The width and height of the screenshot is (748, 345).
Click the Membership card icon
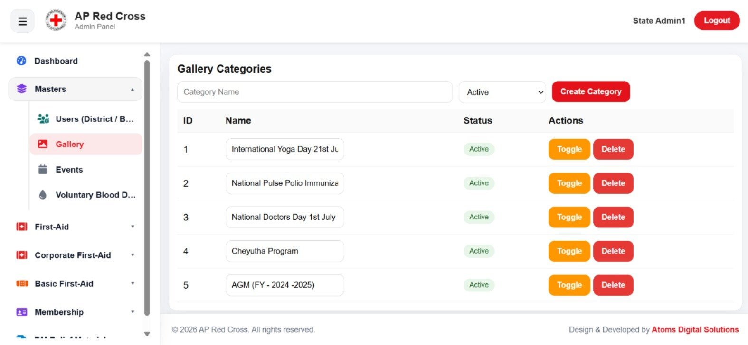(x=22, y=312)
